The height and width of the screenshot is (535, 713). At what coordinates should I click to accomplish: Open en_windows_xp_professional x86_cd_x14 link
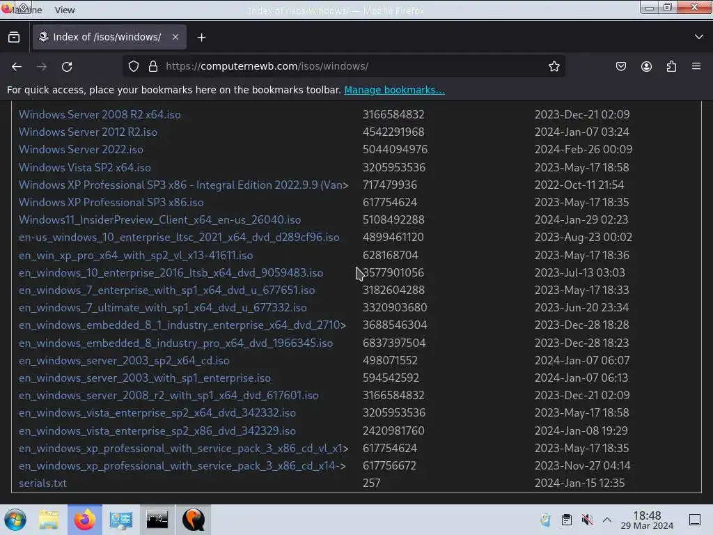(x=182, y=466)
